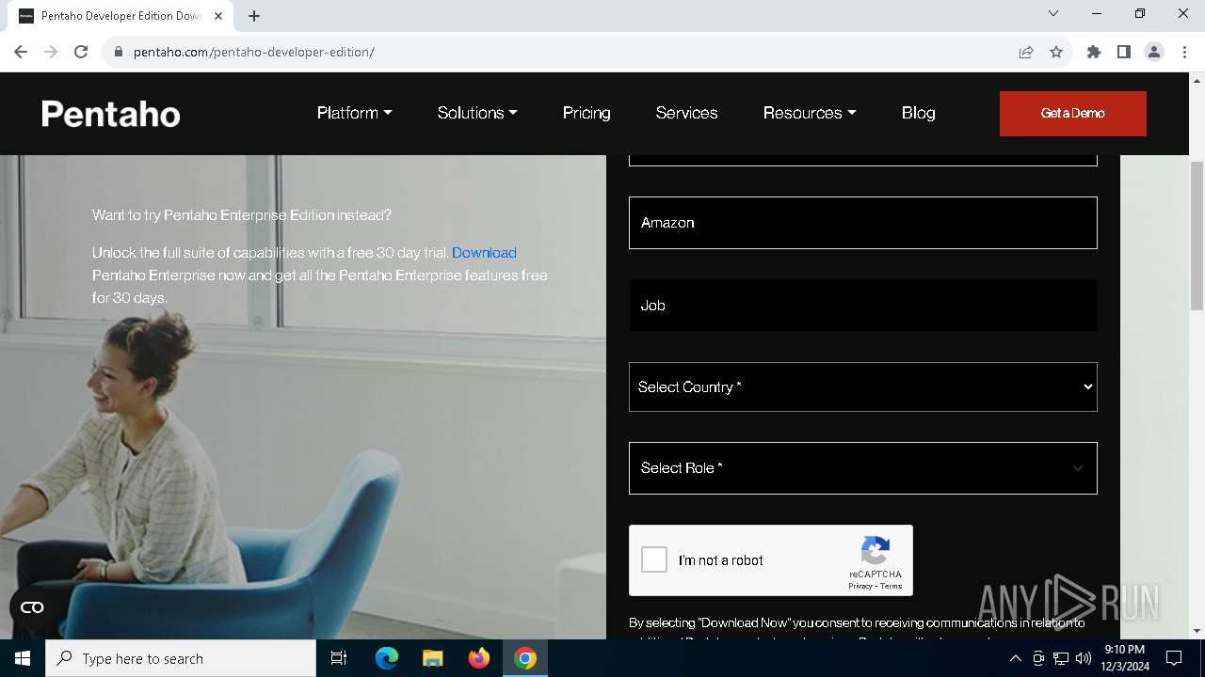Launch Firefox from the taskbar
Image resolution: width=1205 pixels, height=677 pixels.
pyautogui.click(x=479, y=658)
